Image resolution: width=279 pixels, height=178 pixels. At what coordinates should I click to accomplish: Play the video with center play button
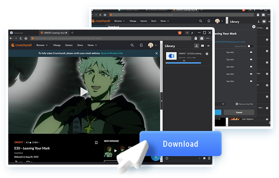pos(84,92)
